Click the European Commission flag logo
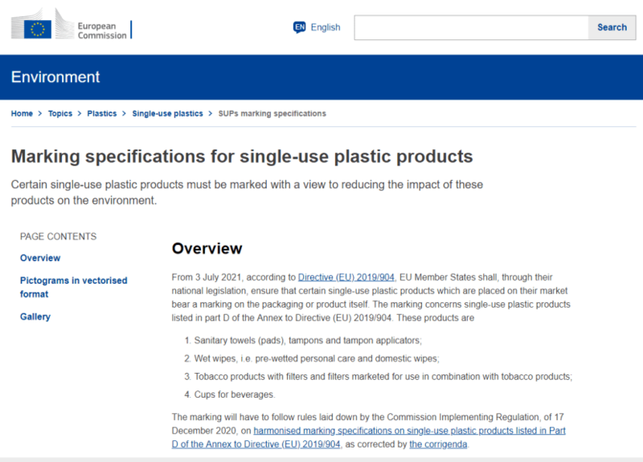Image resolution: width=643 pixels, height=462 pixels. pyautogui.click(x=37, y=29)
